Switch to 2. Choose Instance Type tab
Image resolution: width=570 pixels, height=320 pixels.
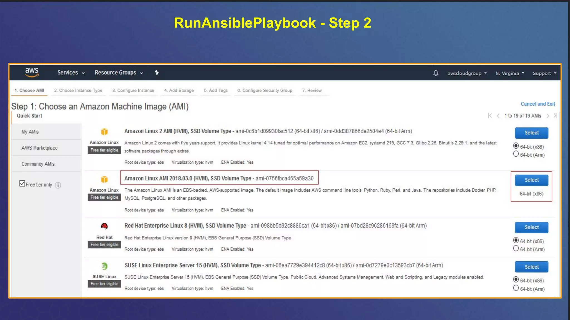coord(78,91)
